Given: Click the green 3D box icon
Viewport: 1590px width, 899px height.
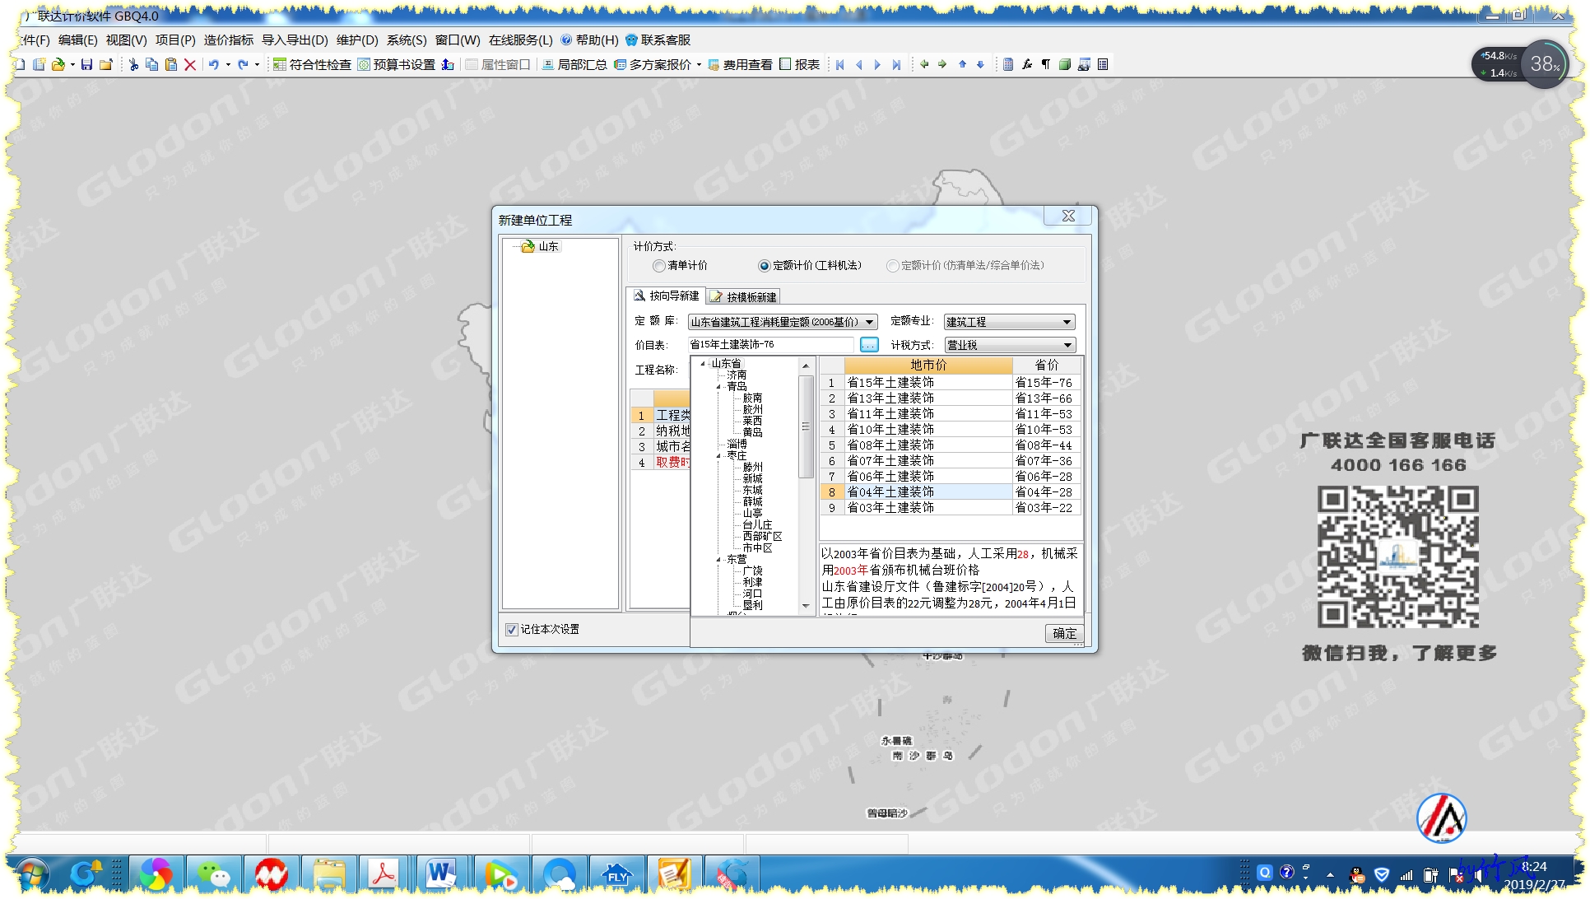Looking at the screenshot, I should coord(1065,64).
